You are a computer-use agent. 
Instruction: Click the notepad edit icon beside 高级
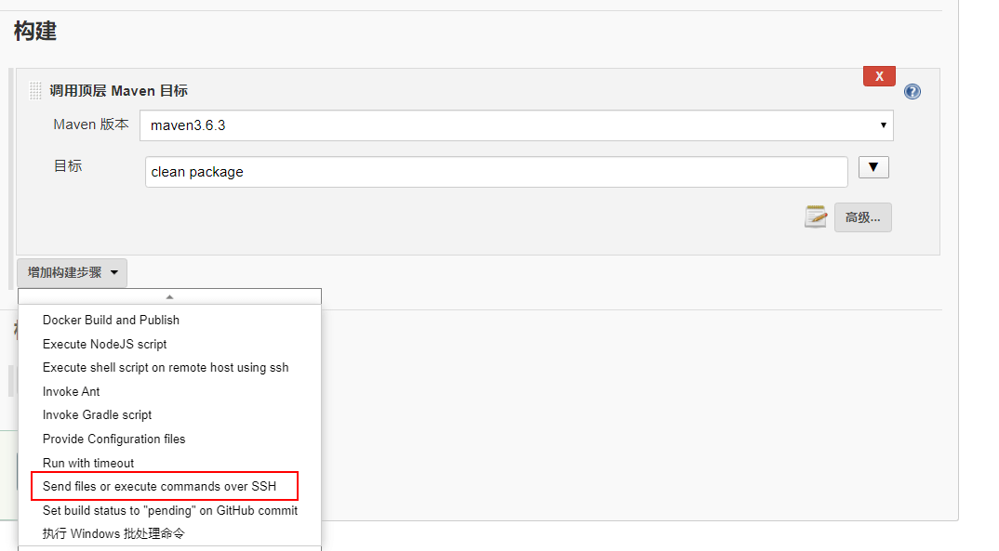coord(816,217)
